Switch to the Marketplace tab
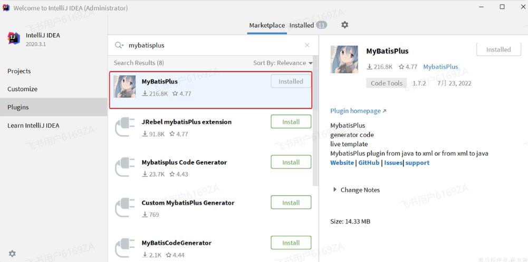This screenshot has width=528, height=262. 266,25
